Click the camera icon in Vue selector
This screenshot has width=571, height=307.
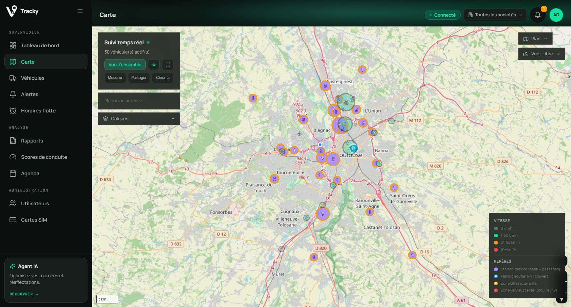526,54
